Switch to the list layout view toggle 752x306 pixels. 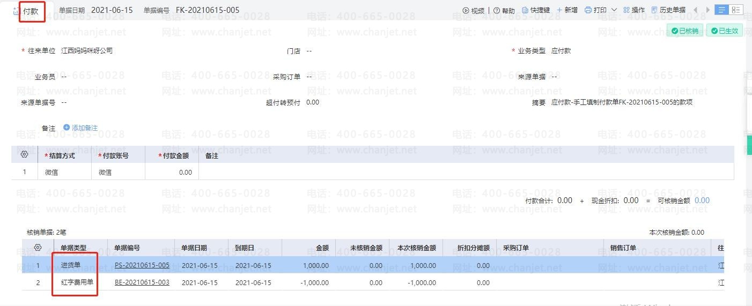click(722, 10)
